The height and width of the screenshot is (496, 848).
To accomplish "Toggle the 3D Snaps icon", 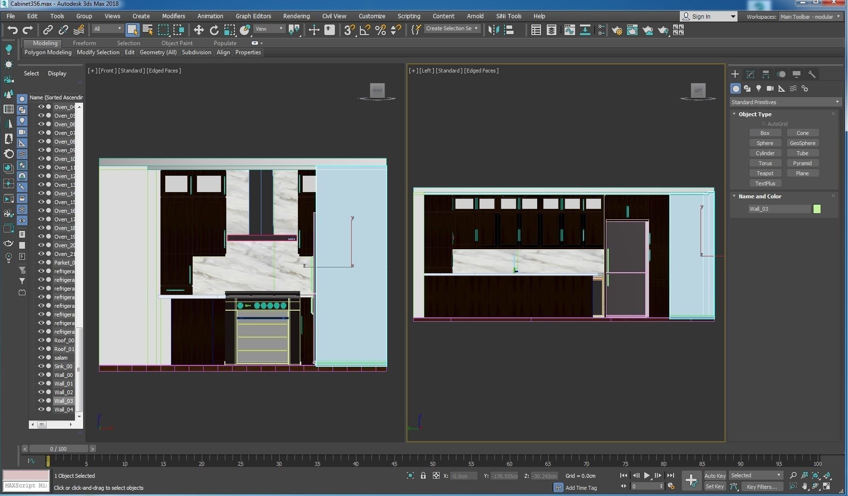I will coord(349,30).
